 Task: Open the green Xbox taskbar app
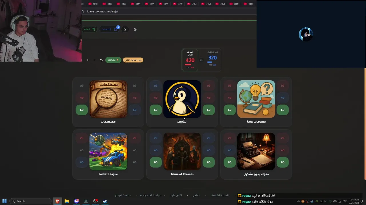86,201
